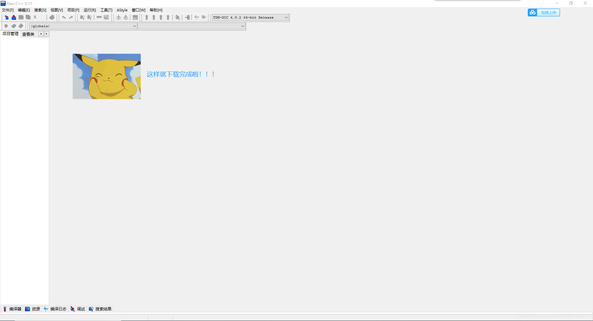Expand the (globals) class dropdown
This screenshot has height=321, width=593.
coord(83,26)
